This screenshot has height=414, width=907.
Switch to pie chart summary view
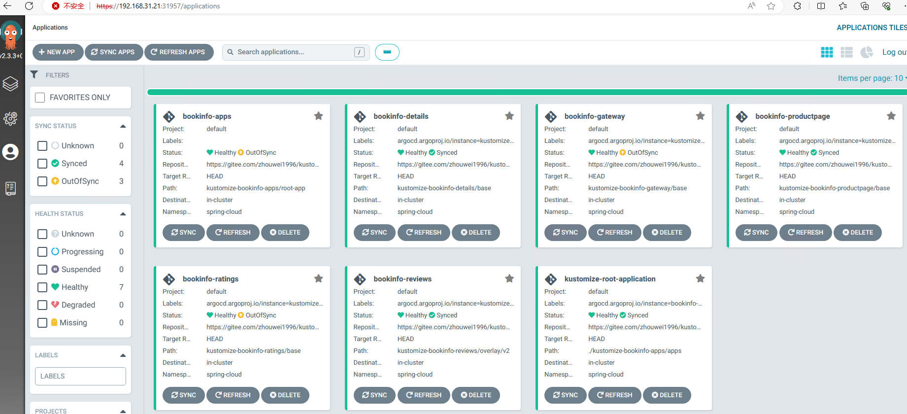point(867,52)
